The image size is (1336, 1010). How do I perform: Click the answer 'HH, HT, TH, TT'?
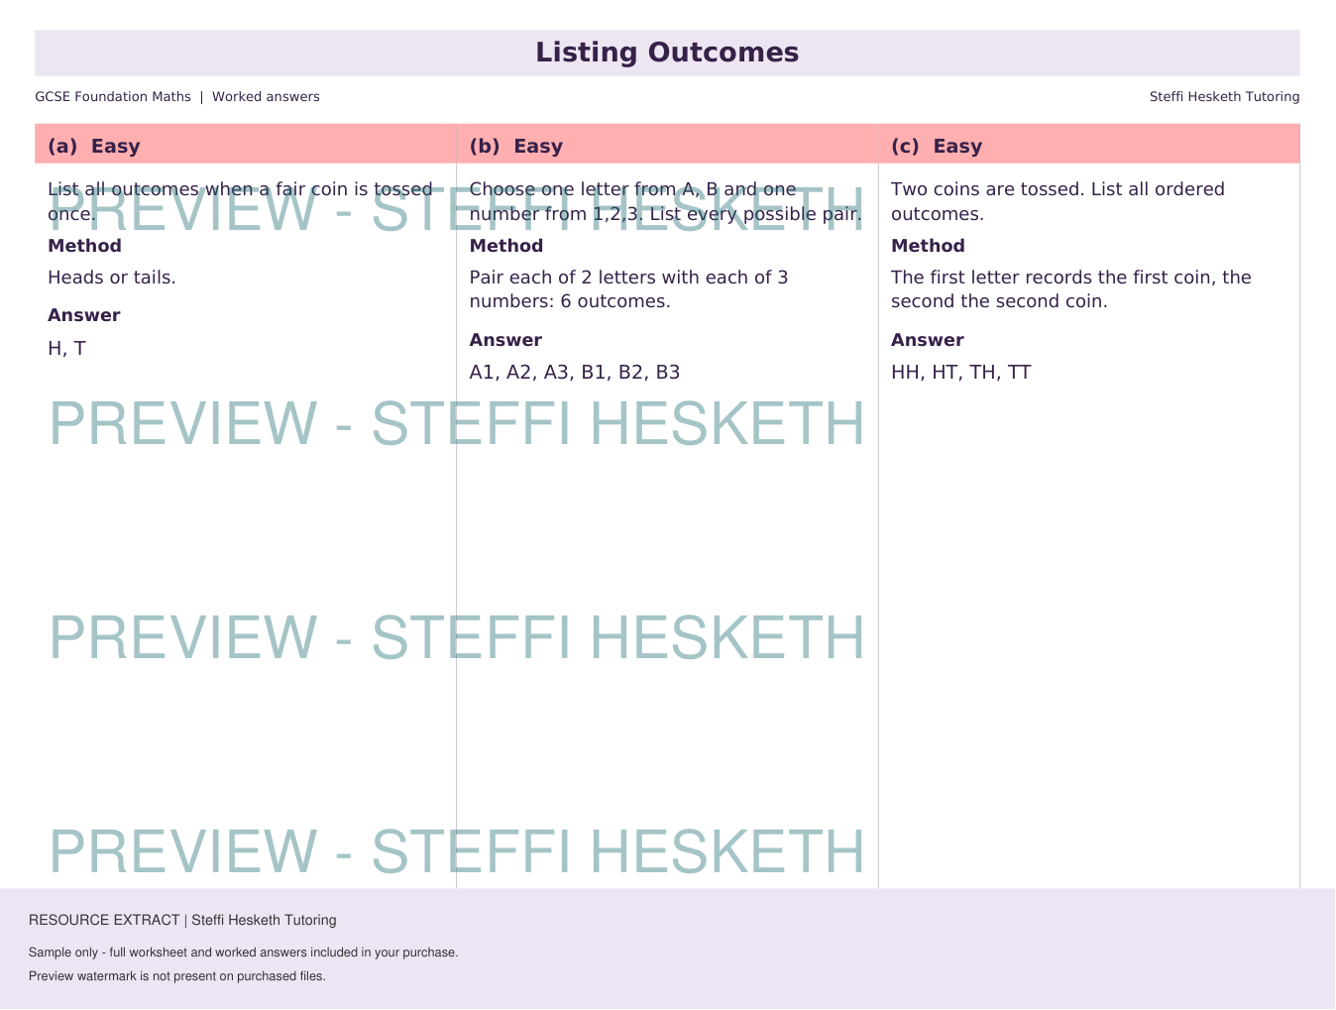961,373
